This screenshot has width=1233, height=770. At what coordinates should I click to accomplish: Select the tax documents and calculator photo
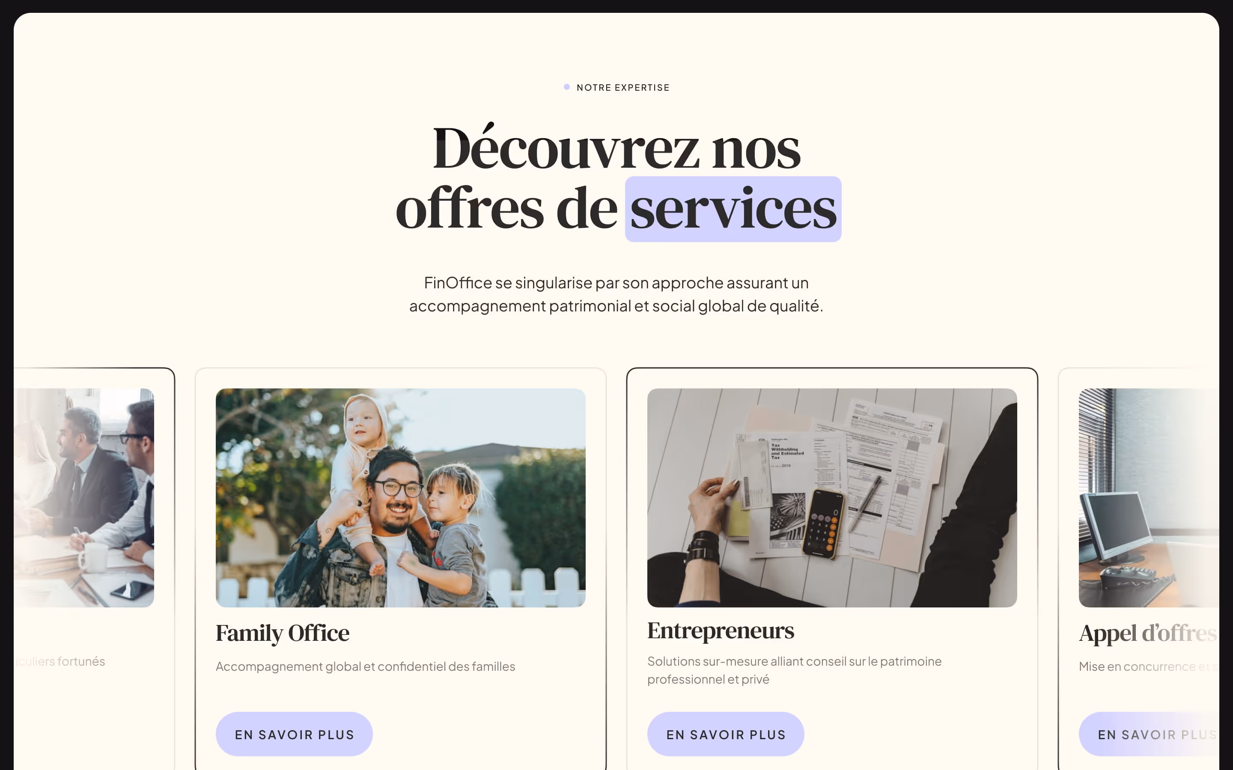pyautogui.click(x=832, y=498)
